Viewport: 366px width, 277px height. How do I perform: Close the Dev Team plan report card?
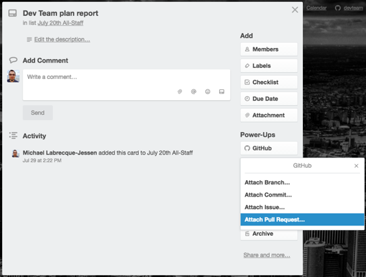[295, 10]
